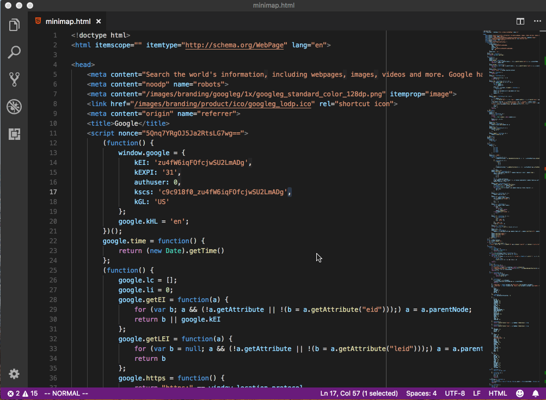Click kGL: 'US' on line 18
Screen dimensions: 546x400
151,201
